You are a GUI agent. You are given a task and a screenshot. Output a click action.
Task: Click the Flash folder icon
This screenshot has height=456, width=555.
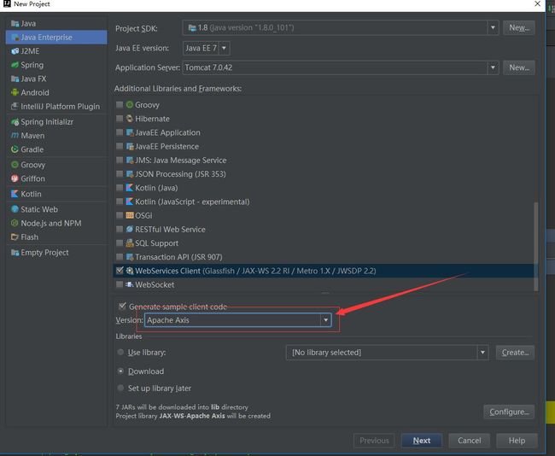click(15, 237)
